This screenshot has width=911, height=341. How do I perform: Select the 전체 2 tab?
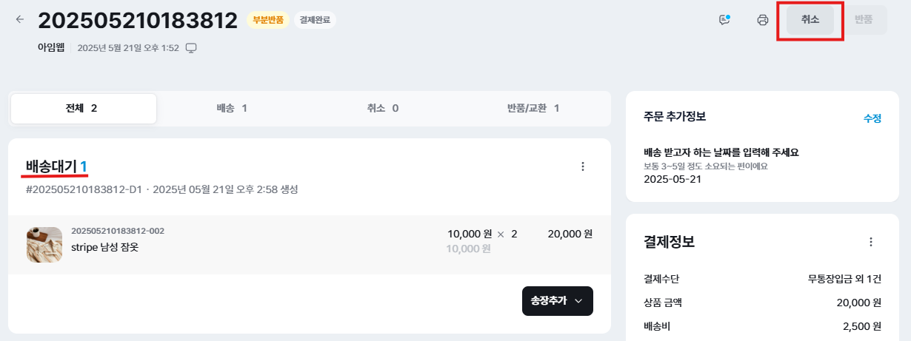tap(82, 108)
